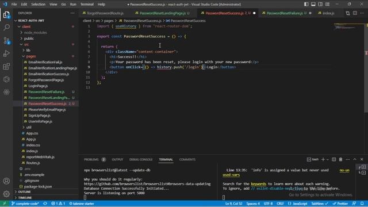Click the VS Code logo icon
The width and height of the screenshot is (368, 207).
pos(5,4)
